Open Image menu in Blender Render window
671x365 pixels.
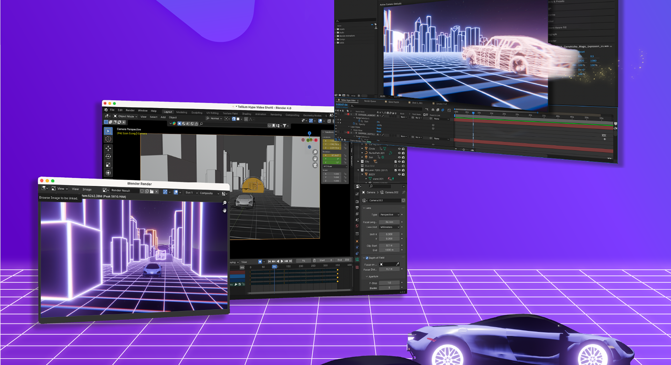(87, 189)
